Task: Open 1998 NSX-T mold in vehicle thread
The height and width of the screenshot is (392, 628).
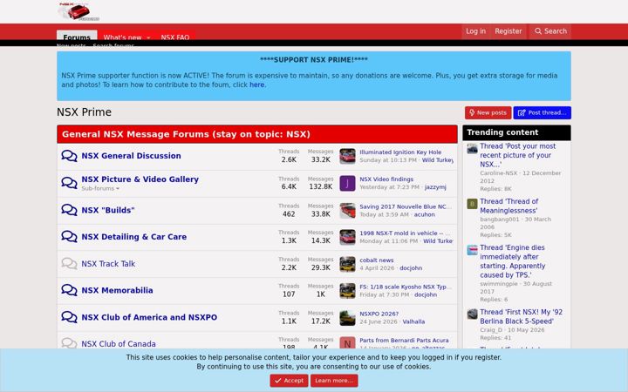Action: coord(405,233)
